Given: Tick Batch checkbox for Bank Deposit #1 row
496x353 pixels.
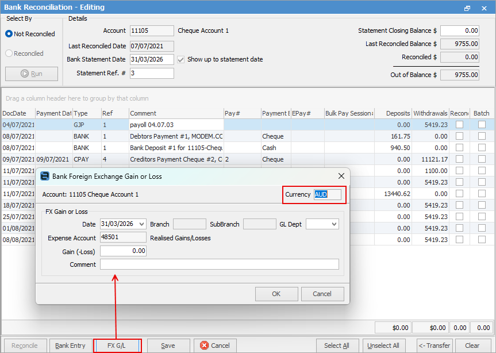Looking at the screenshot, I should 482,148.
